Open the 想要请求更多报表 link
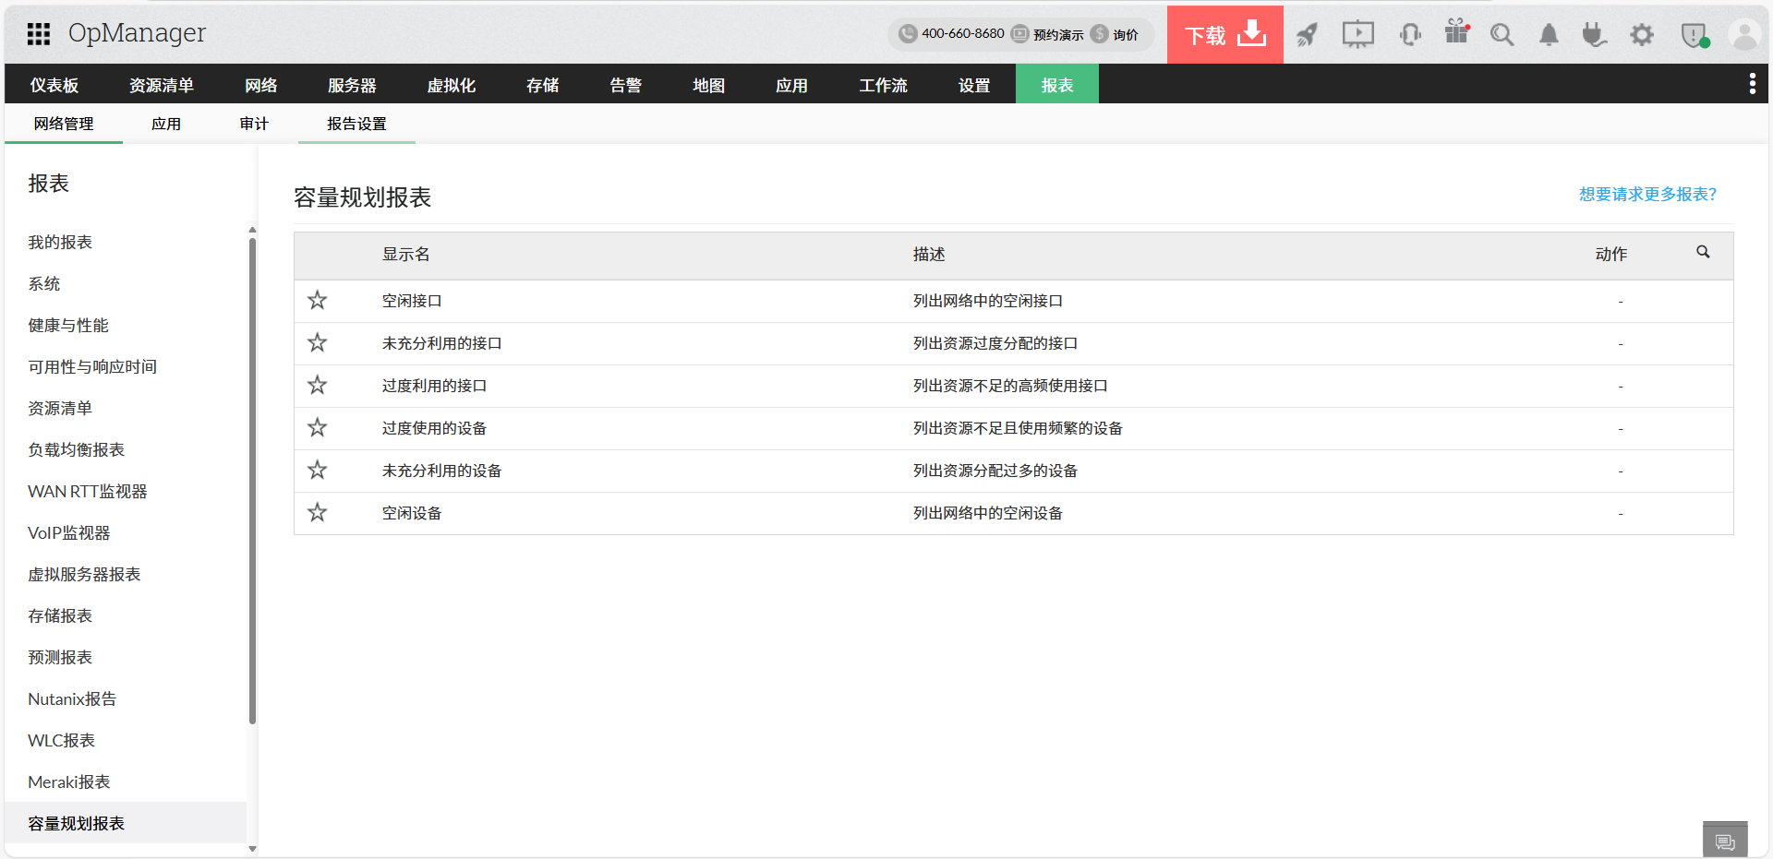 click(x=1646, y=194)
